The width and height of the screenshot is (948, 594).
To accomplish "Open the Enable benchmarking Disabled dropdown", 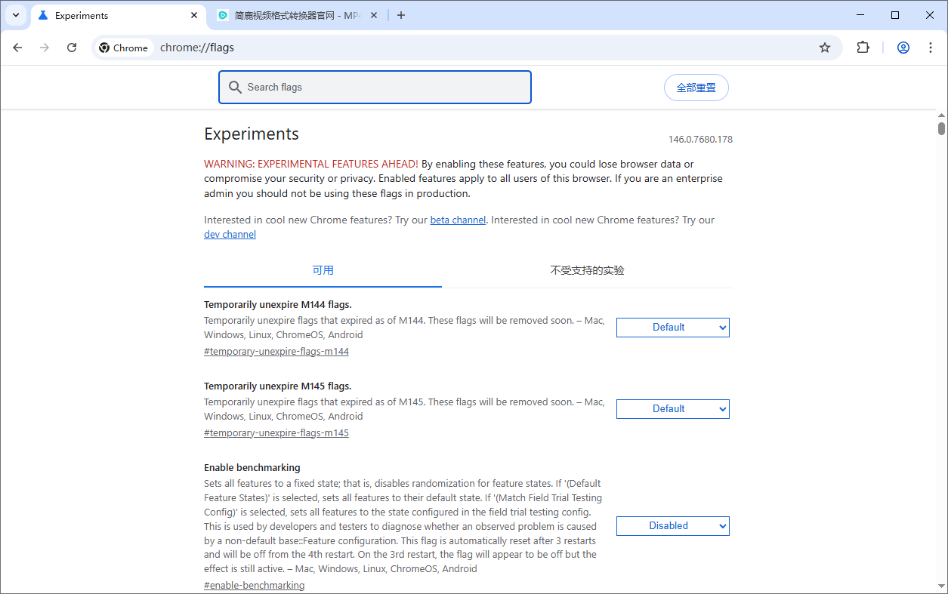I will (x=672, y=526).
